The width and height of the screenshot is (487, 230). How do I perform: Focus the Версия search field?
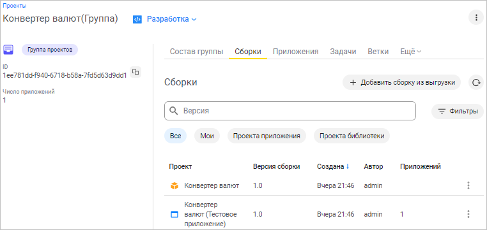290,111
